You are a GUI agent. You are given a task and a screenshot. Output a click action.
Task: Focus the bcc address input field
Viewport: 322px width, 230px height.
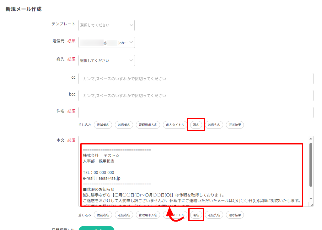[196, 96]
